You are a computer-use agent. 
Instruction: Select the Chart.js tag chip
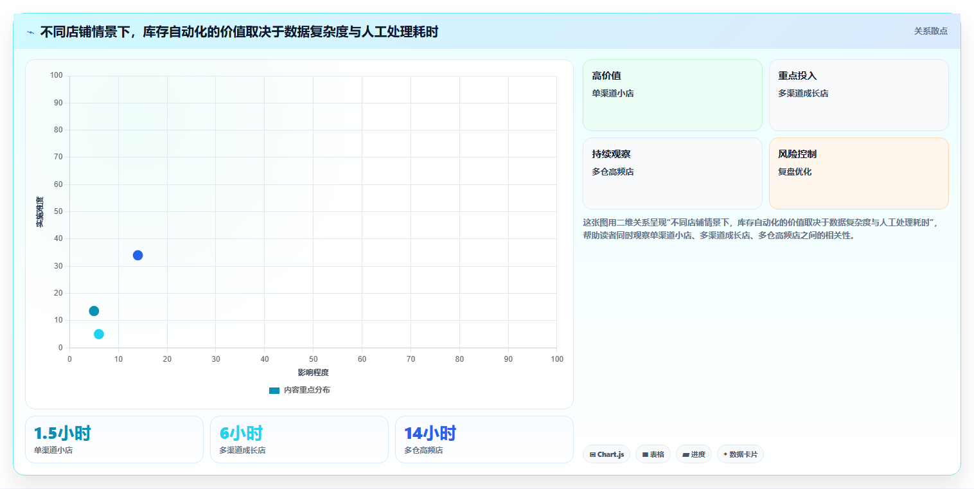click(x=607, y=454)
